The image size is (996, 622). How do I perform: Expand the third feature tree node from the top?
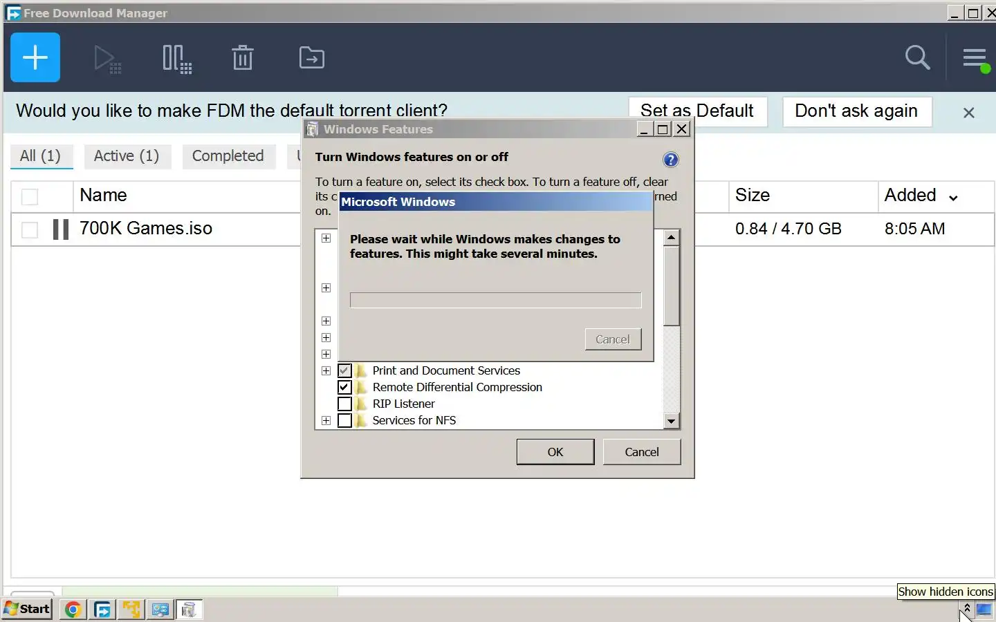click(326, 321)
